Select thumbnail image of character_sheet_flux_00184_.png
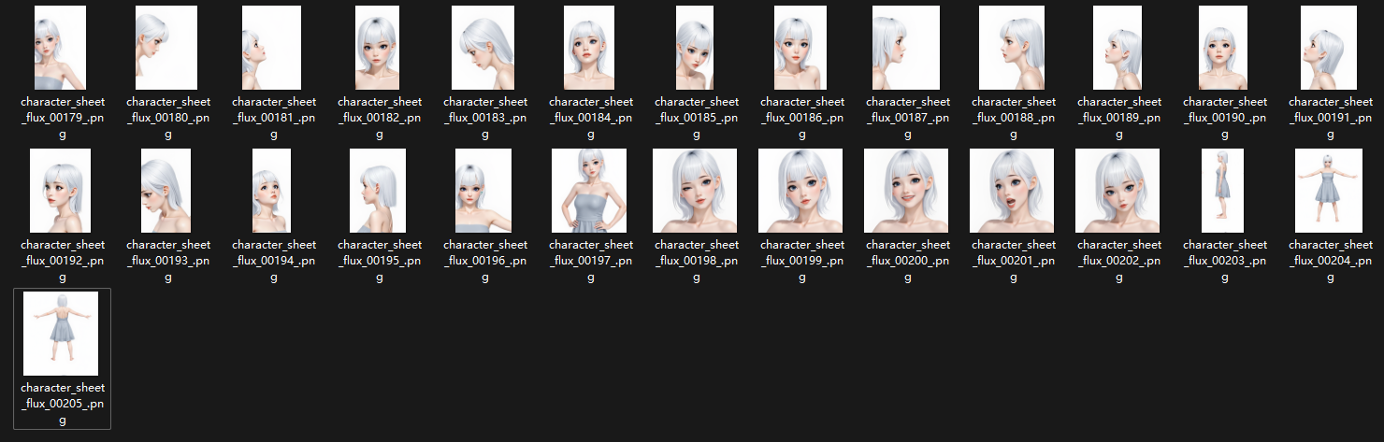 point(590,48)
